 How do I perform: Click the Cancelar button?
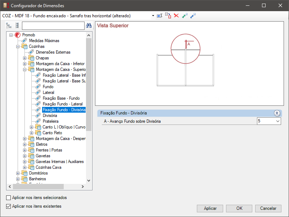point(268,208)
